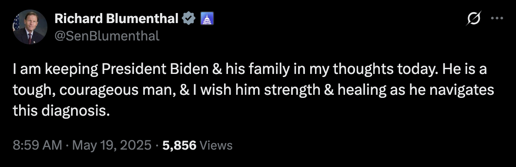Open Richard Blumenthal's profile picture

coord(30,27)
